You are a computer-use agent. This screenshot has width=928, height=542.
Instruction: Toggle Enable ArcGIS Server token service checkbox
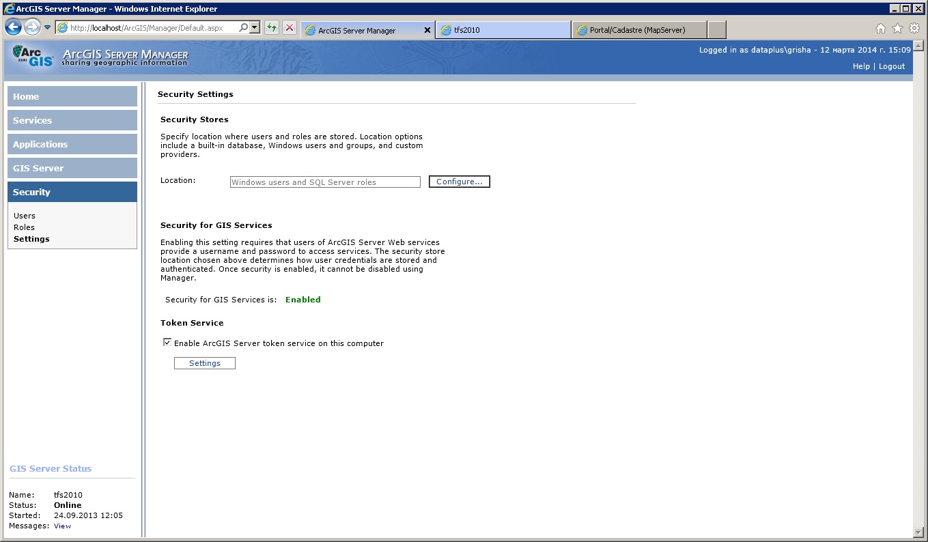(167, 343)
